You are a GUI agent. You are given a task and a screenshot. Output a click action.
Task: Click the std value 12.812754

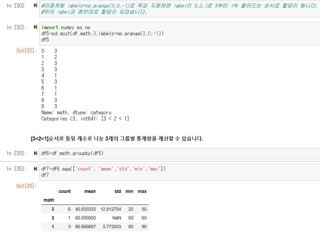pos(111,209)
